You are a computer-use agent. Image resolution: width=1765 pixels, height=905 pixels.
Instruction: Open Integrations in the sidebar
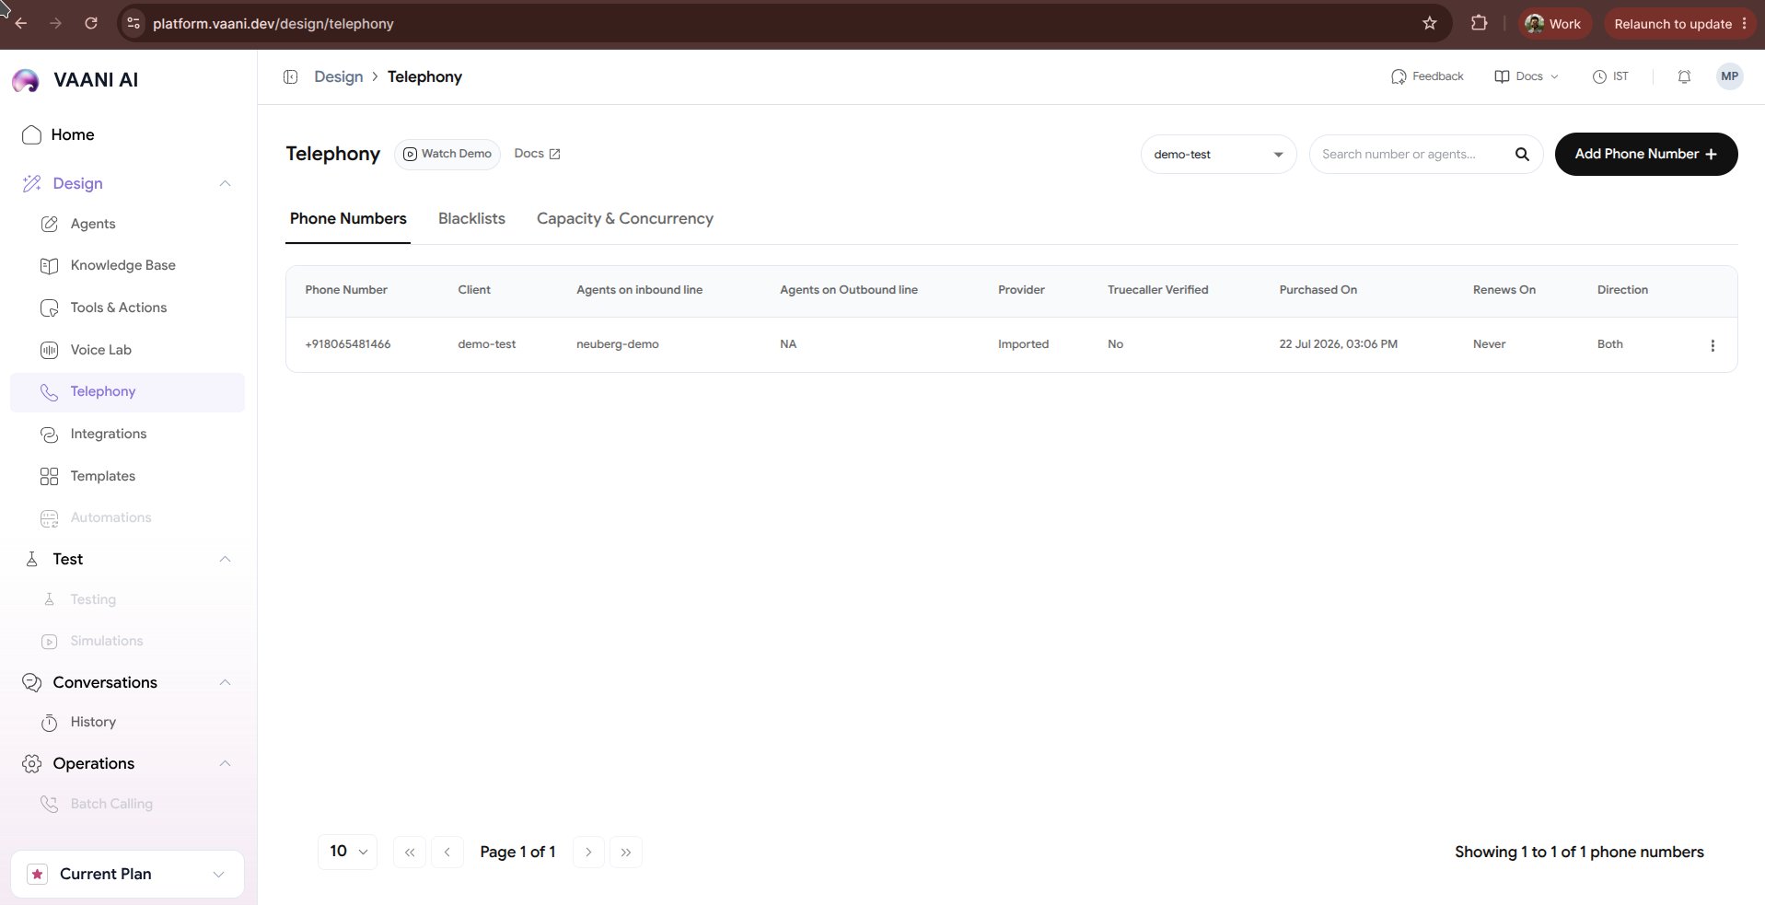[x=108, y=434]
